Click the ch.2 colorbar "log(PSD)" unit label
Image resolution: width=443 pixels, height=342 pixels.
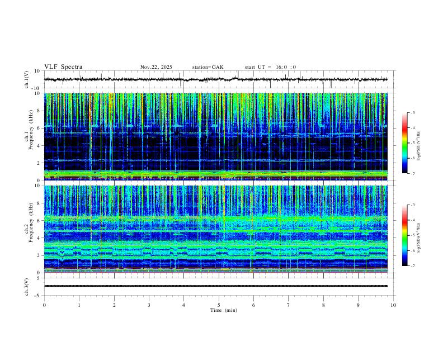(x=418, y=237)
